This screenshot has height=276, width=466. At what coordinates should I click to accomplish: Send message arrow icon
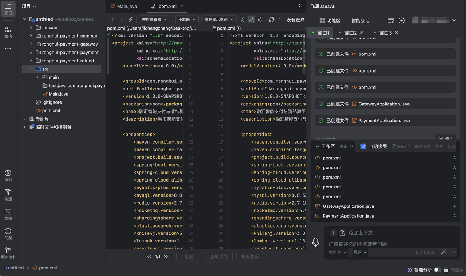point(453,252)
